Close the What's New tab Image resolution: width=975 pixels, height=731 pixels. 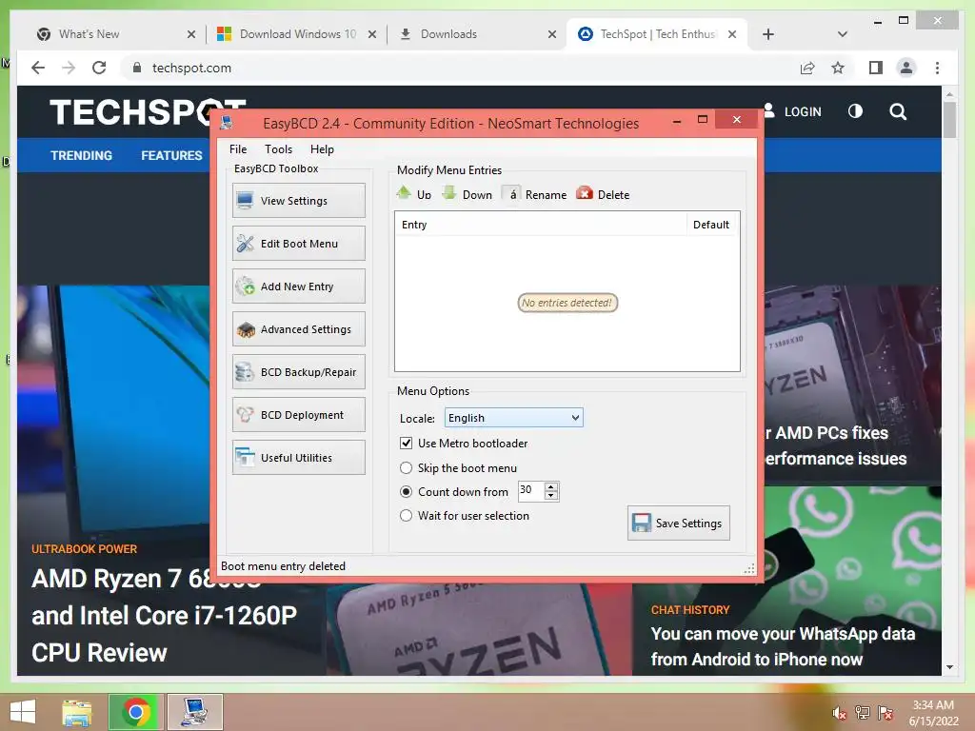[x=190, y=35]
